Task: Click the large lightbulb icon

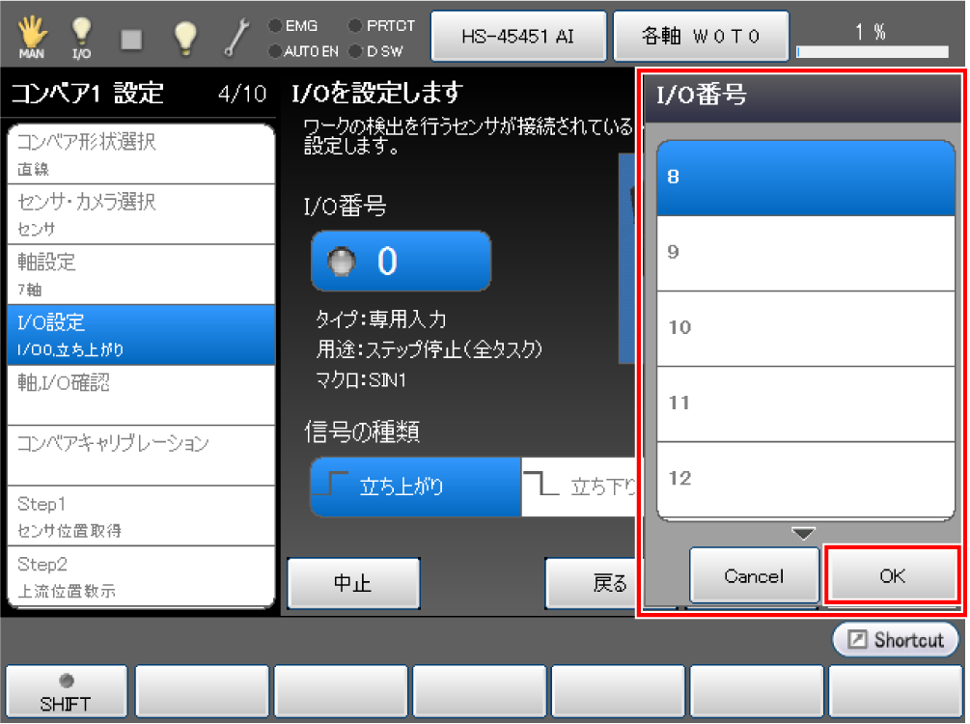Action: coord(184,36)
